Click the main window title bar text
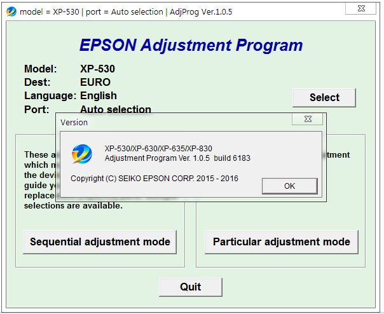Screen dimensions: 384x314 pos(126,11)
